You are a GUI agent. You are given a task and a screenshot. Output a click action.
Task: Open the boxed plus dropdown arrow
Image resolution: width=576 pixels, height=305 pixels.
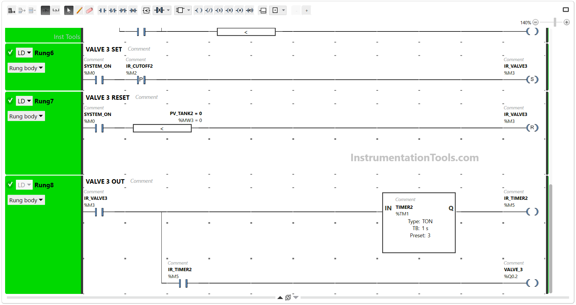coord(283,10)
